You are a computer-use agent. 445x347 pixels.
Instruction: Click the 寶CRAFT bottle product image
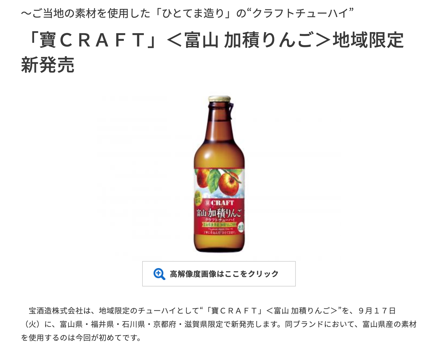219,174
